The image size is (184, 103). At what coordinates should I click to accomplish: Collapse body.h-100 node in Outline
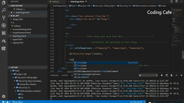[x=12, y=74]
